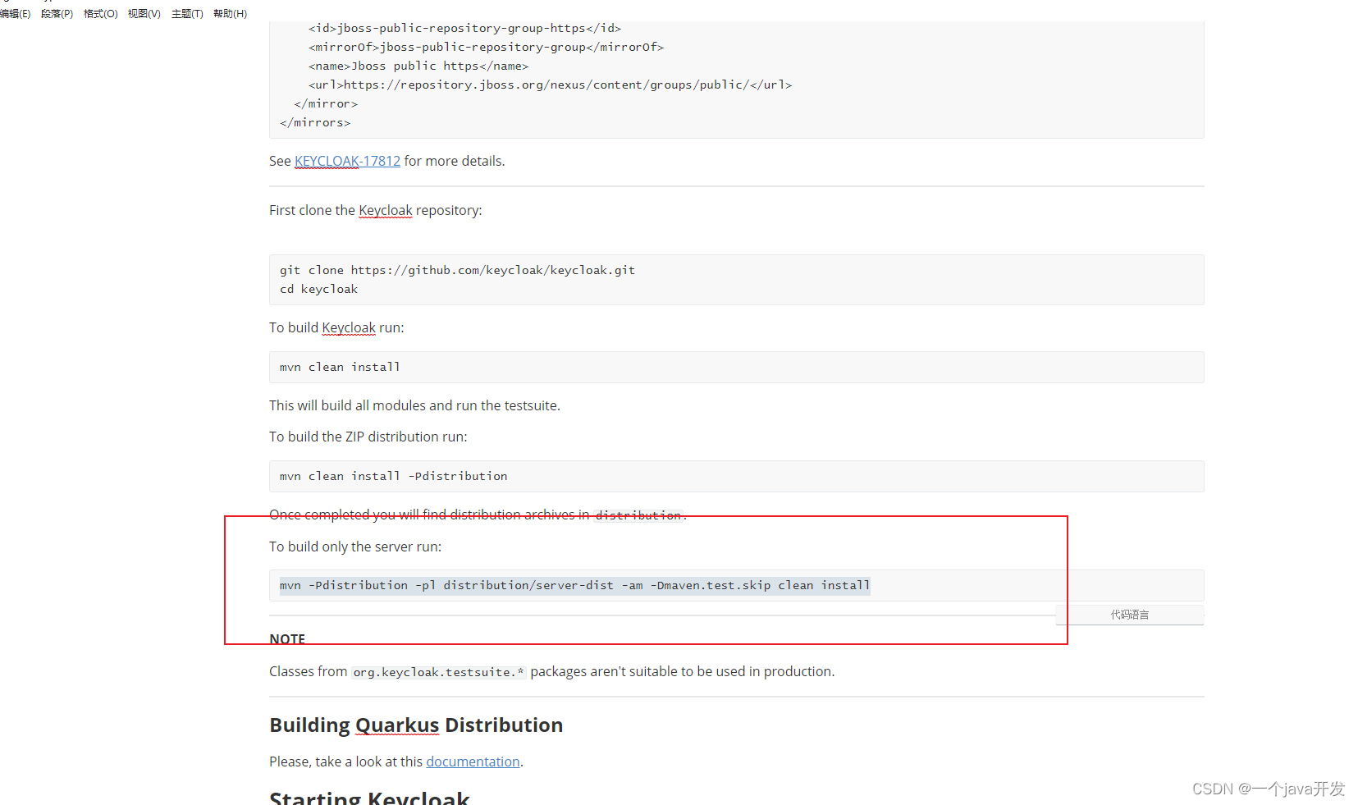
Task: Open the 代码语言 code language selector
Action: click(1129, 615)
